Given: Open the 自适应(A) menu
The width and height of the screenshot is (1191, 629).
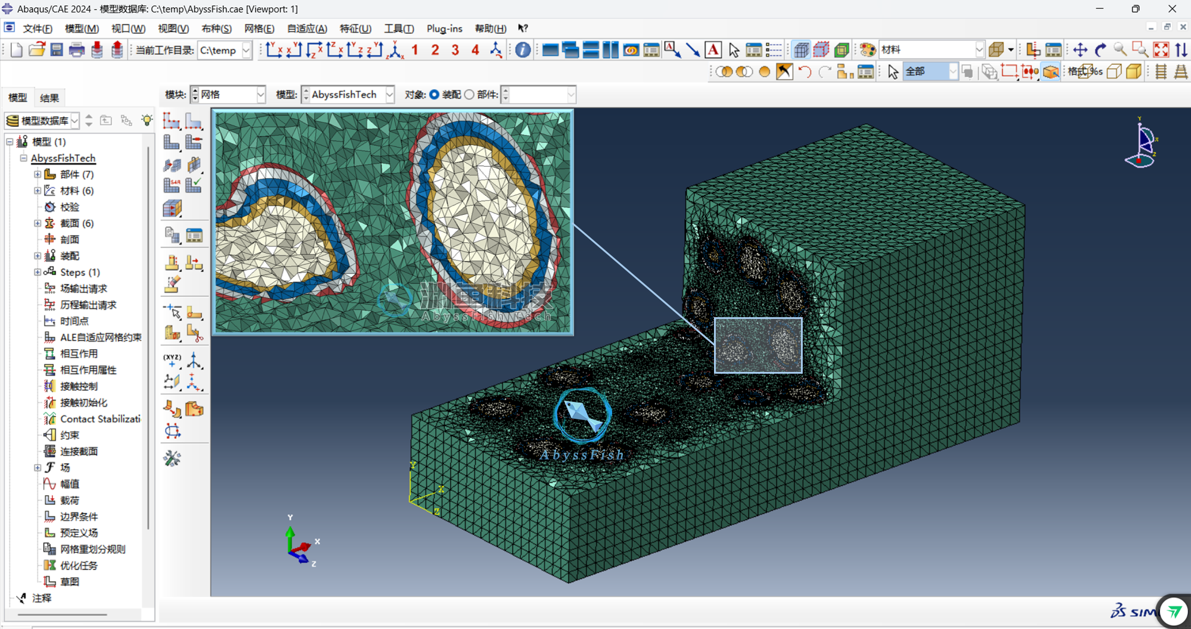Looking at the screenshot, I should pyautogui.click(x=307, y=29).
